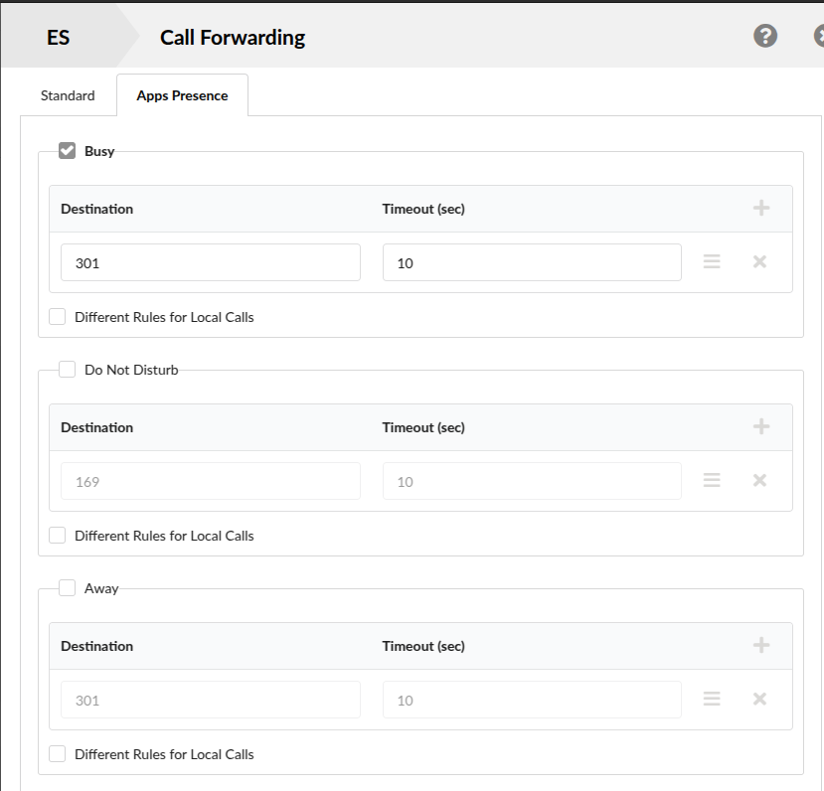Click the Busy destination field 301
This screenshot has height=791, width=824.
click(210, 262)
